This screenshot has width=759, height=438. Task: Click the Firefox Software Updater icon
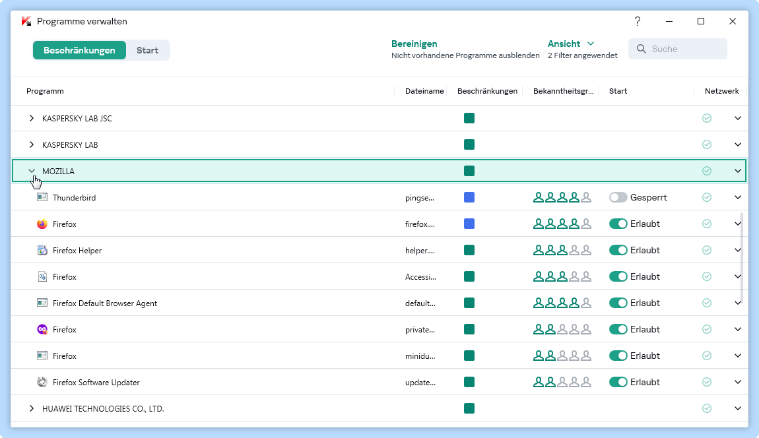[42, 382]
